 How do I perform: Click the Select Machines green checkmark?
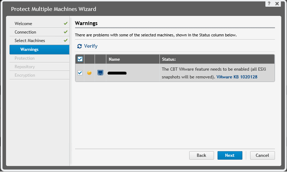click(x=66, y=41)
